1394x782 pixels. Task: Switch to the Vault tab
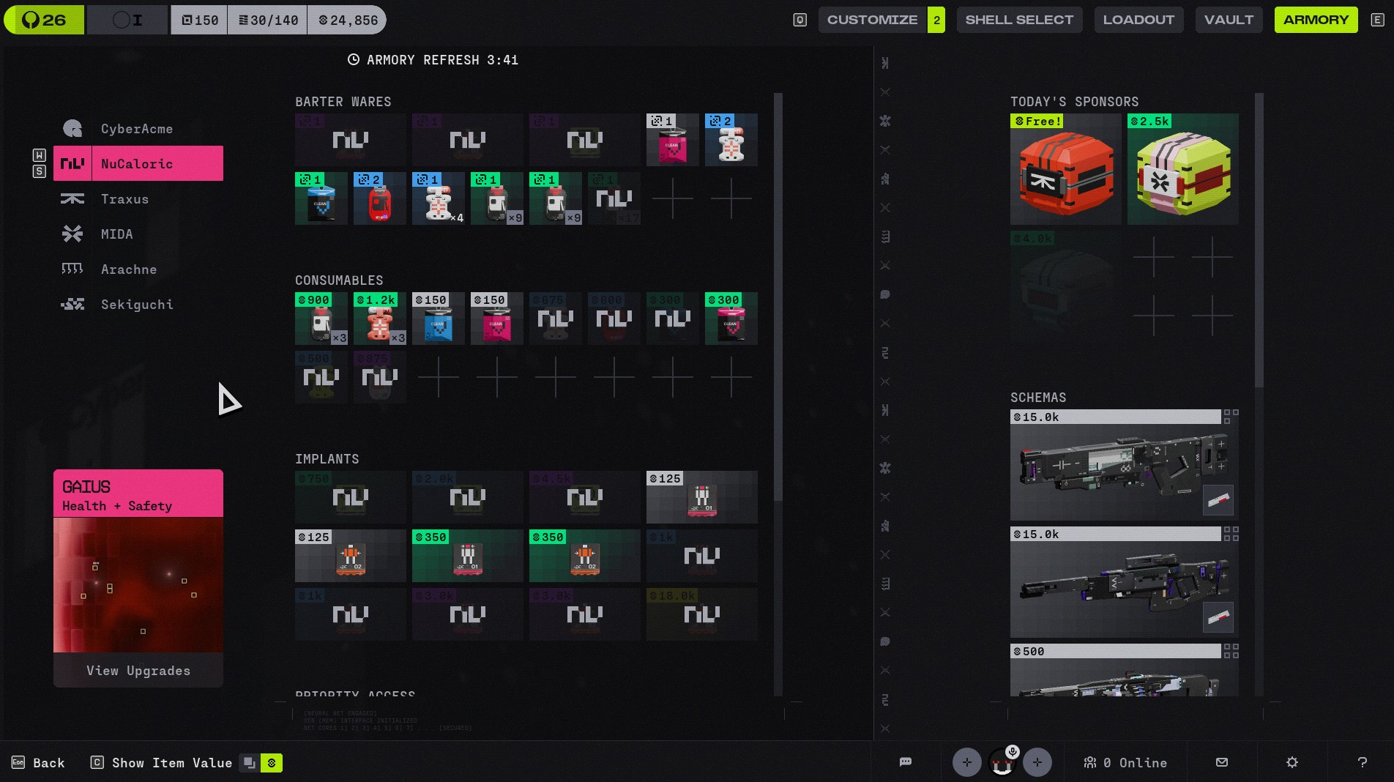click(1229, 20)
